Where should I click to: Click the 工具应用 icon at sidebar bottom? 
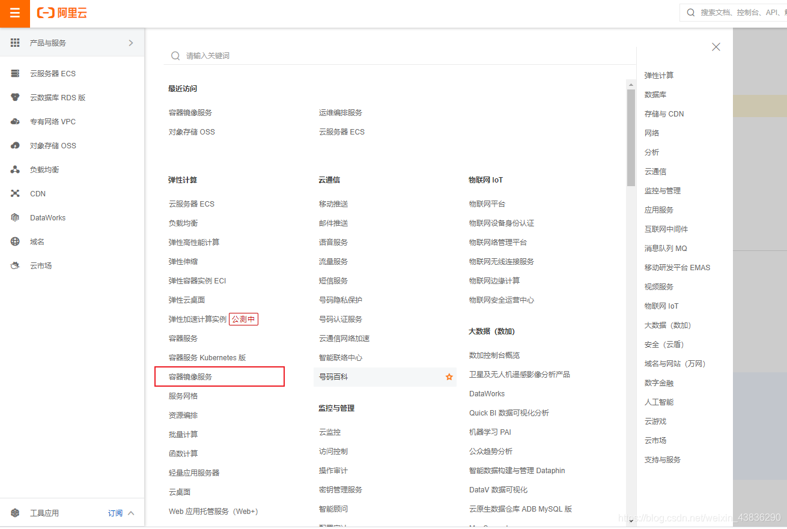(15, 513)
